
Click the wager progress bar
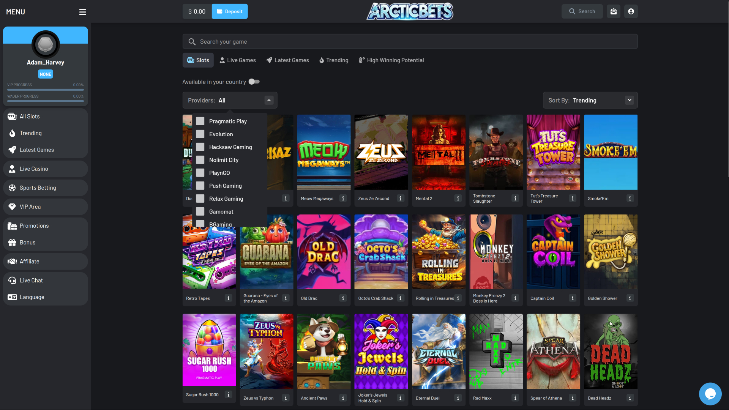coord(46,101)
